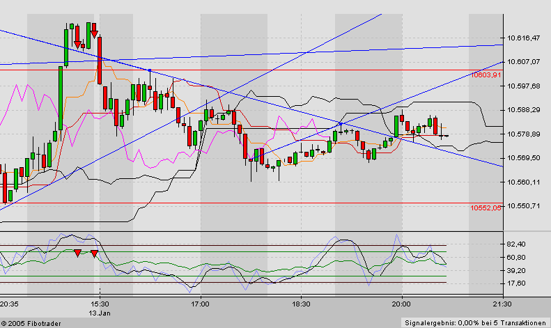Viewport: 551px width, 328px height.
Task: Select the blue trendline anchor dot on the 10603,91 line
Action: click(x=150, y=70)
